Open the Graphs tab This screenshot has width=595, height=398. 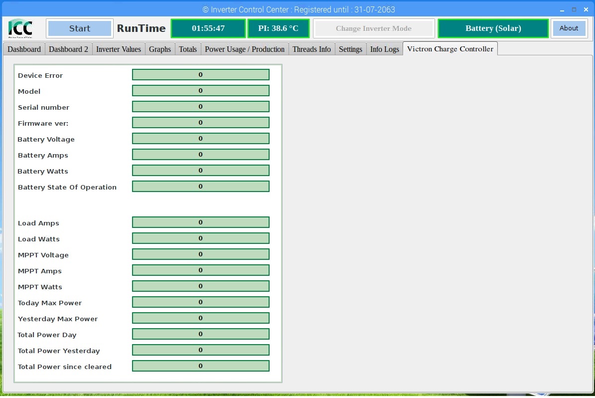pyautogui.click(x=160, y=49)
